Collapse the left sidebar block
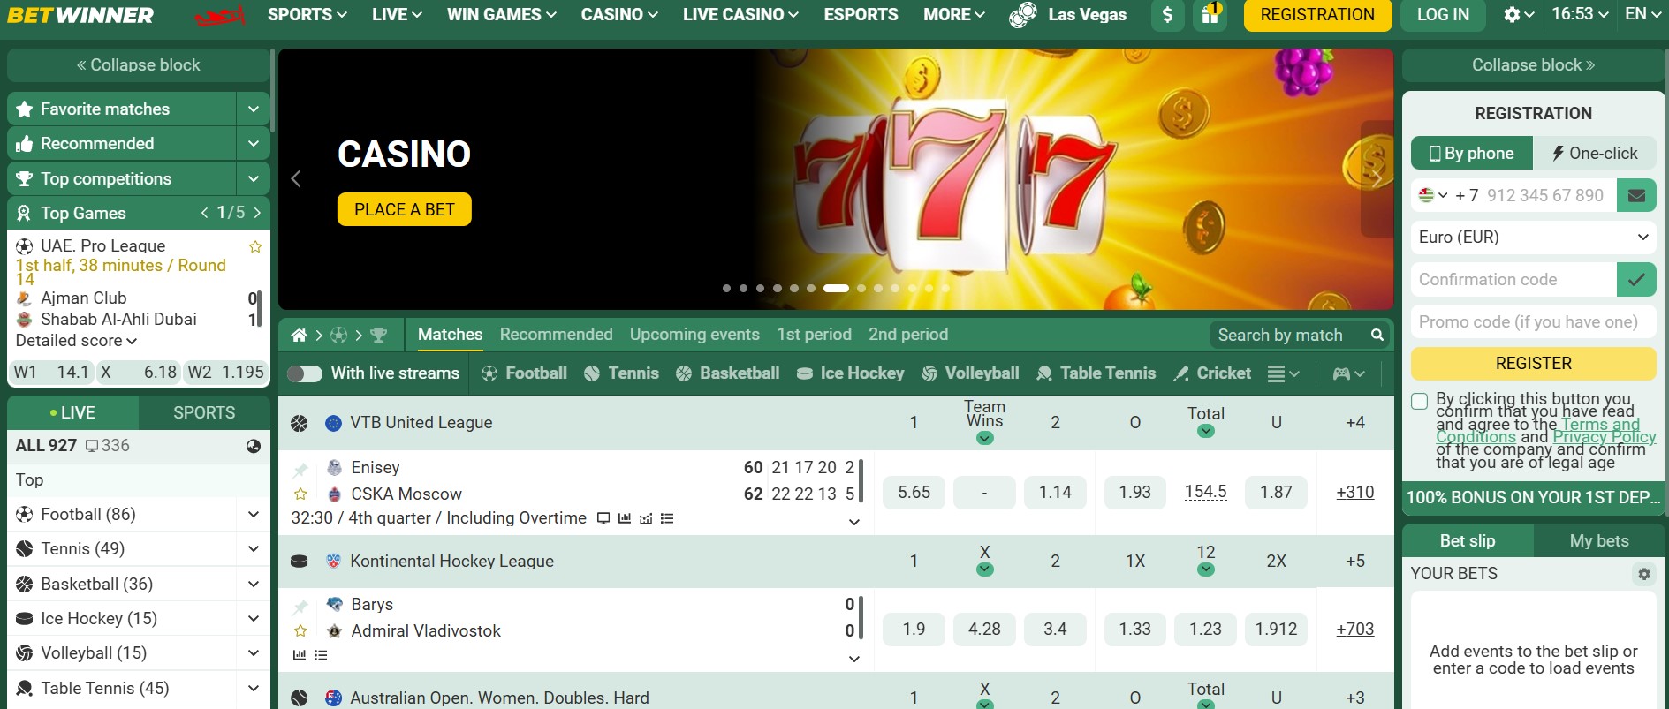The image size is (1669, 709). pos(138,65)
